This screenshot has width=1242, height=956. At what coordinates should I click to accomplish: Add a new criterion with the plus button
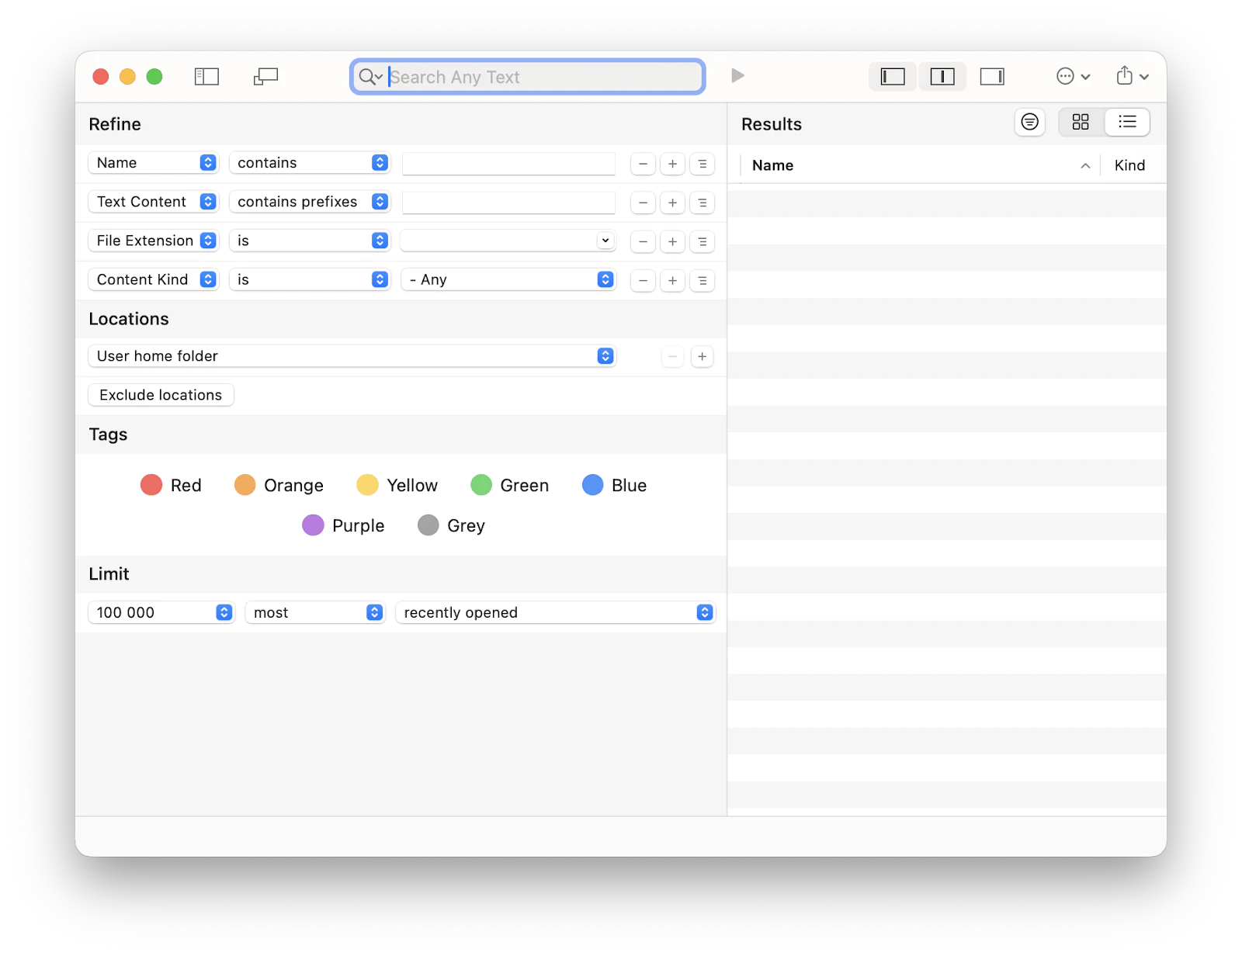click(672, 164)
